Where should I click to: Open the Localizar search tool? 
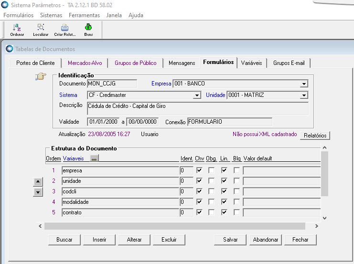(x=41, y=30)
